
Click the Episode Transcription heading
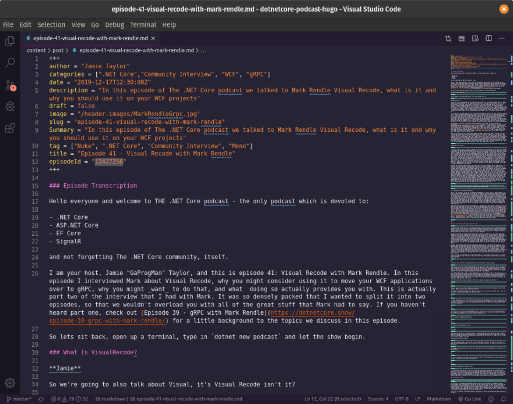pyautogui.click(x=93, y=186)
